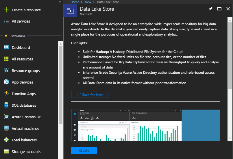Click the Data Lake Store title text
The height and width of the screenshot is (159, 233).
tap(97, 9)
